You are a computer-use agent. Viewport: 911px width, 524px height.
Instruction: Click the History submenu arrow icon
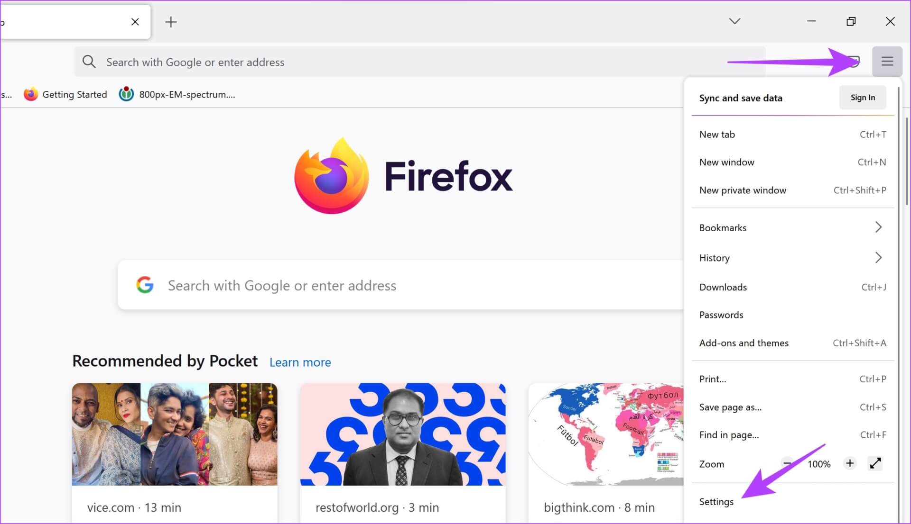click(879, 257)
